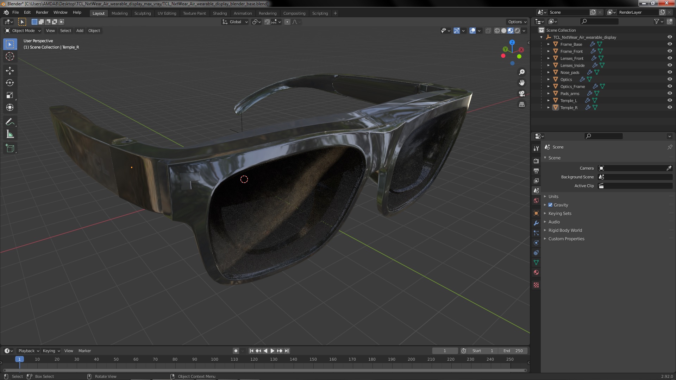Open the Particles properties tab
Viewport: 676px width, 380px height.
[536, 233]
